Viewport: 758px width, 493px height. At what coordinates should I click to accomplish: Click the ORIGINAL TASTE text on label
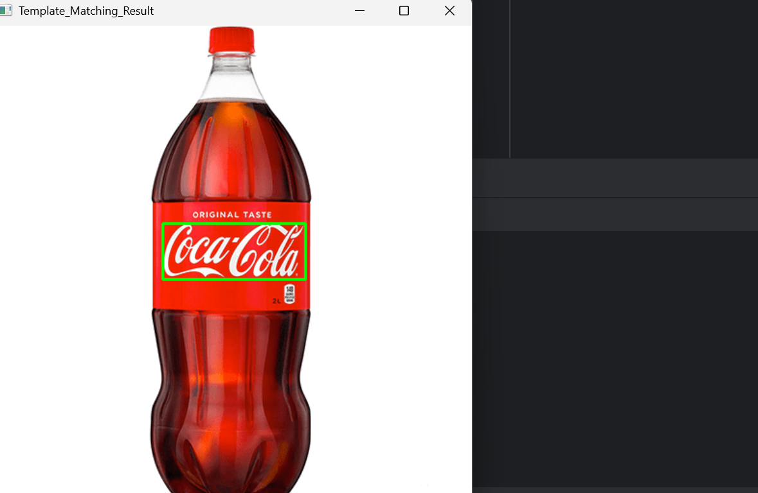[232, 214]
